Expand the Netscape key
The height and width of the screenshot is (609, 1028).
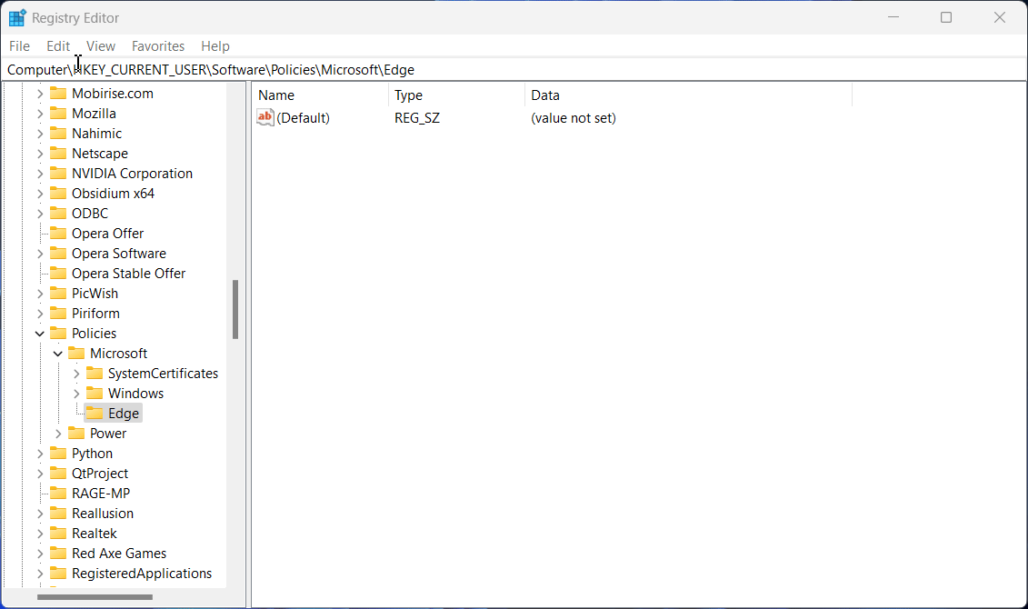point(40,154)
